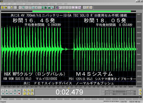Open the Transform menu
The height and width of the screenshot is (103, 143).
pos(19,4)
